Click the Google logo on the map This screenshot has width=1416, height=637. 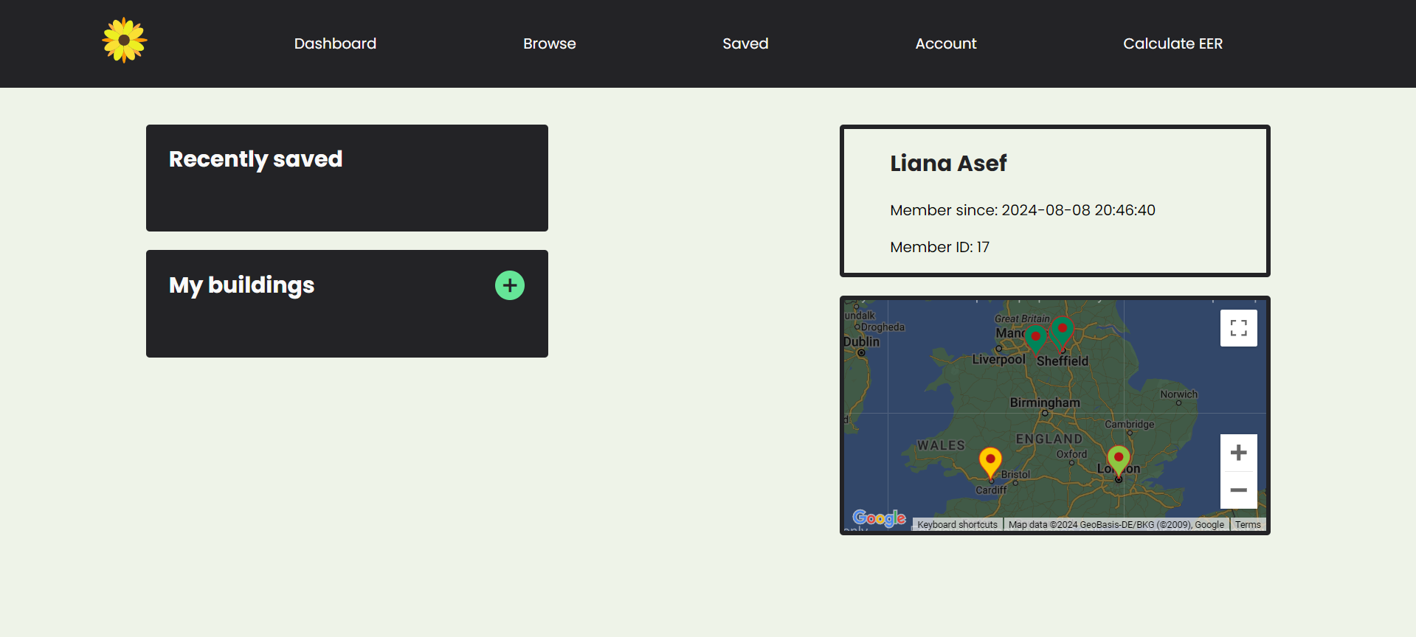point(879,518)
